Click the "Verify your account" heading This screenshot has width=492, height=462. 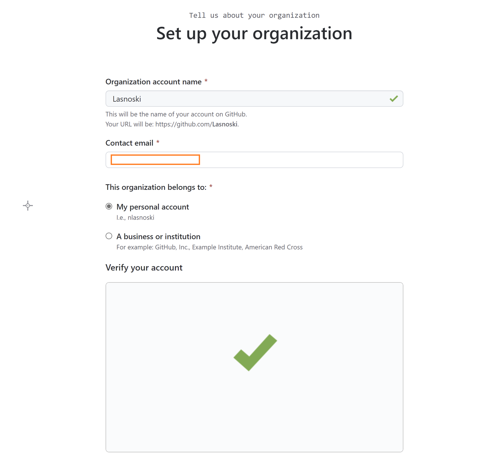click(x=144, y=268)
